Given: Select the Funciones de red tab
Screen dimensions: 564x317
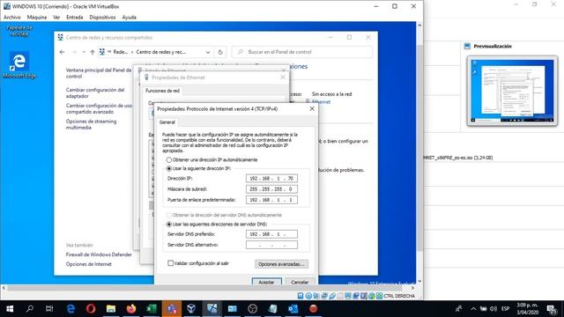Looking at the screenshot, I should (162, 91).
